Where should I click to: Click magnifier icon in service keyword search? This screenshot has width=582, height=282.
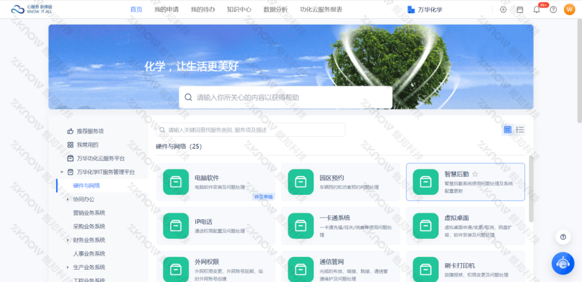[162, 130]
